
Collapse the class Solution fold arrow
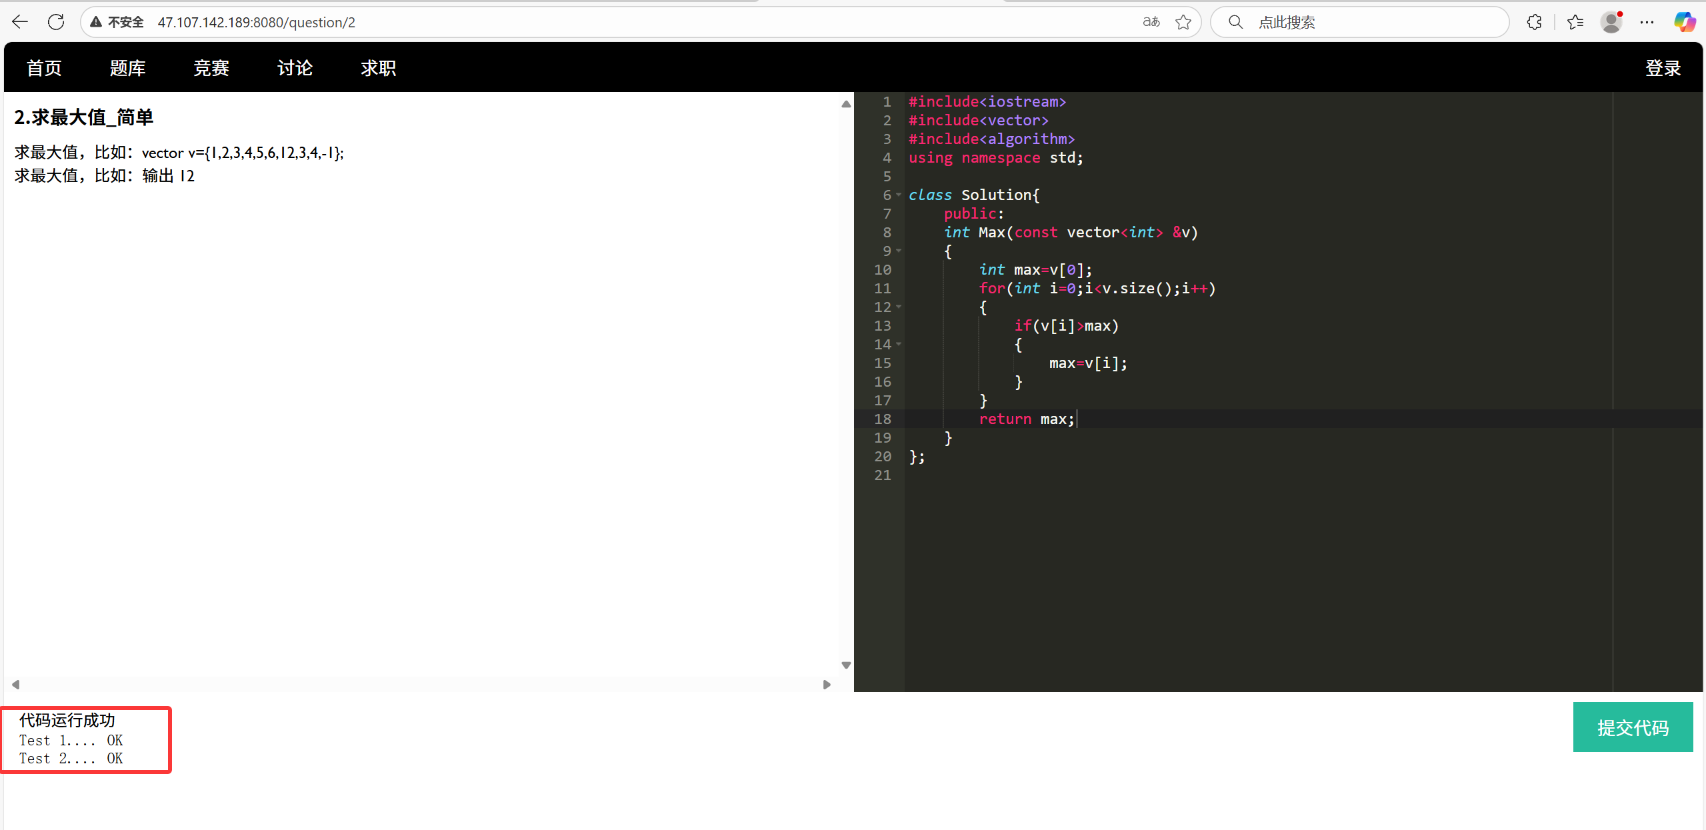899,195
